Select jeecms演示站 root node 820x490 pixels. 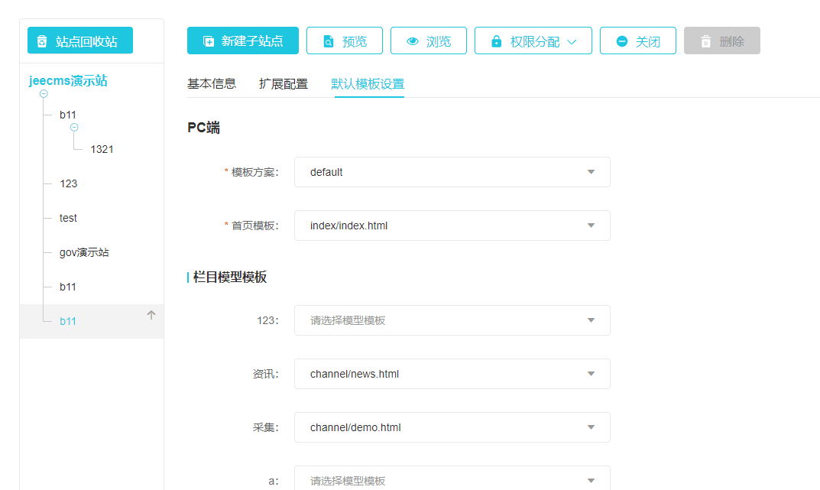point(68,80)
